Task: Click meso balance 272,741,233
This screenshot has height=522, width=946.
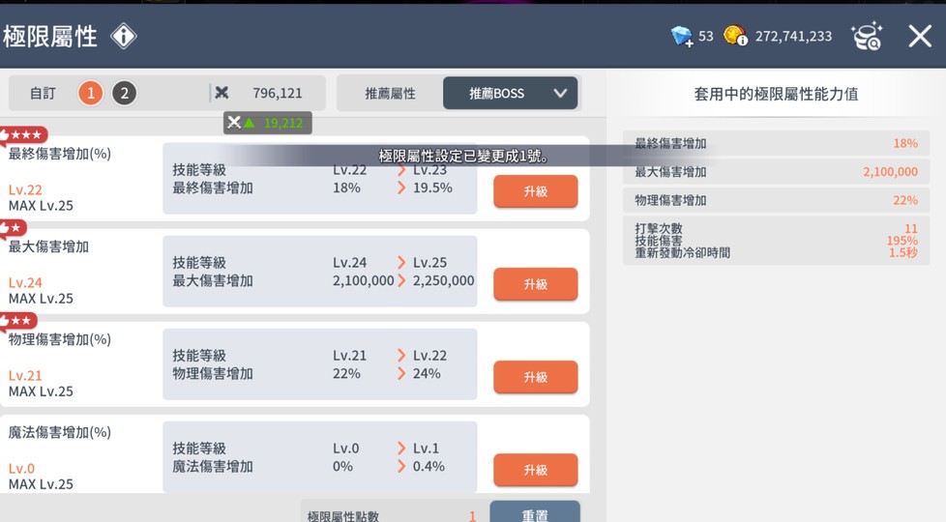Action: click(x=793, y=36)
